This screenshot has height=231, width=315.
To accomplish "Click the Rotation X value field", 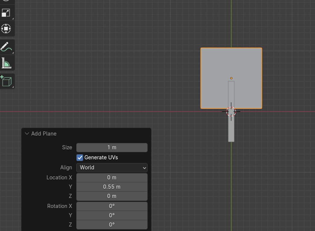I will pos(112,206).
